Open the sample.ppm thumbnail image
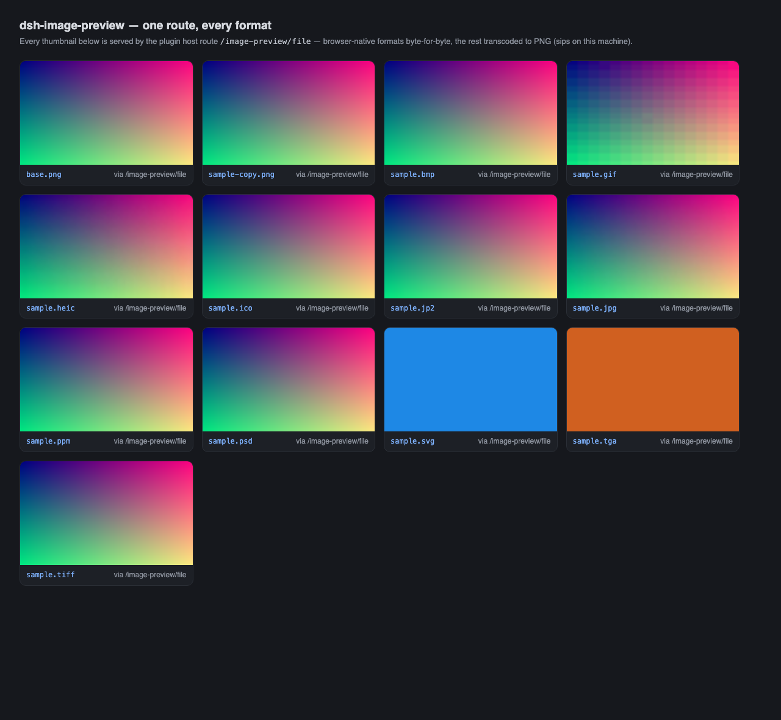The width and height of the screenshot is (781, 720). click(x=106, y=380)
